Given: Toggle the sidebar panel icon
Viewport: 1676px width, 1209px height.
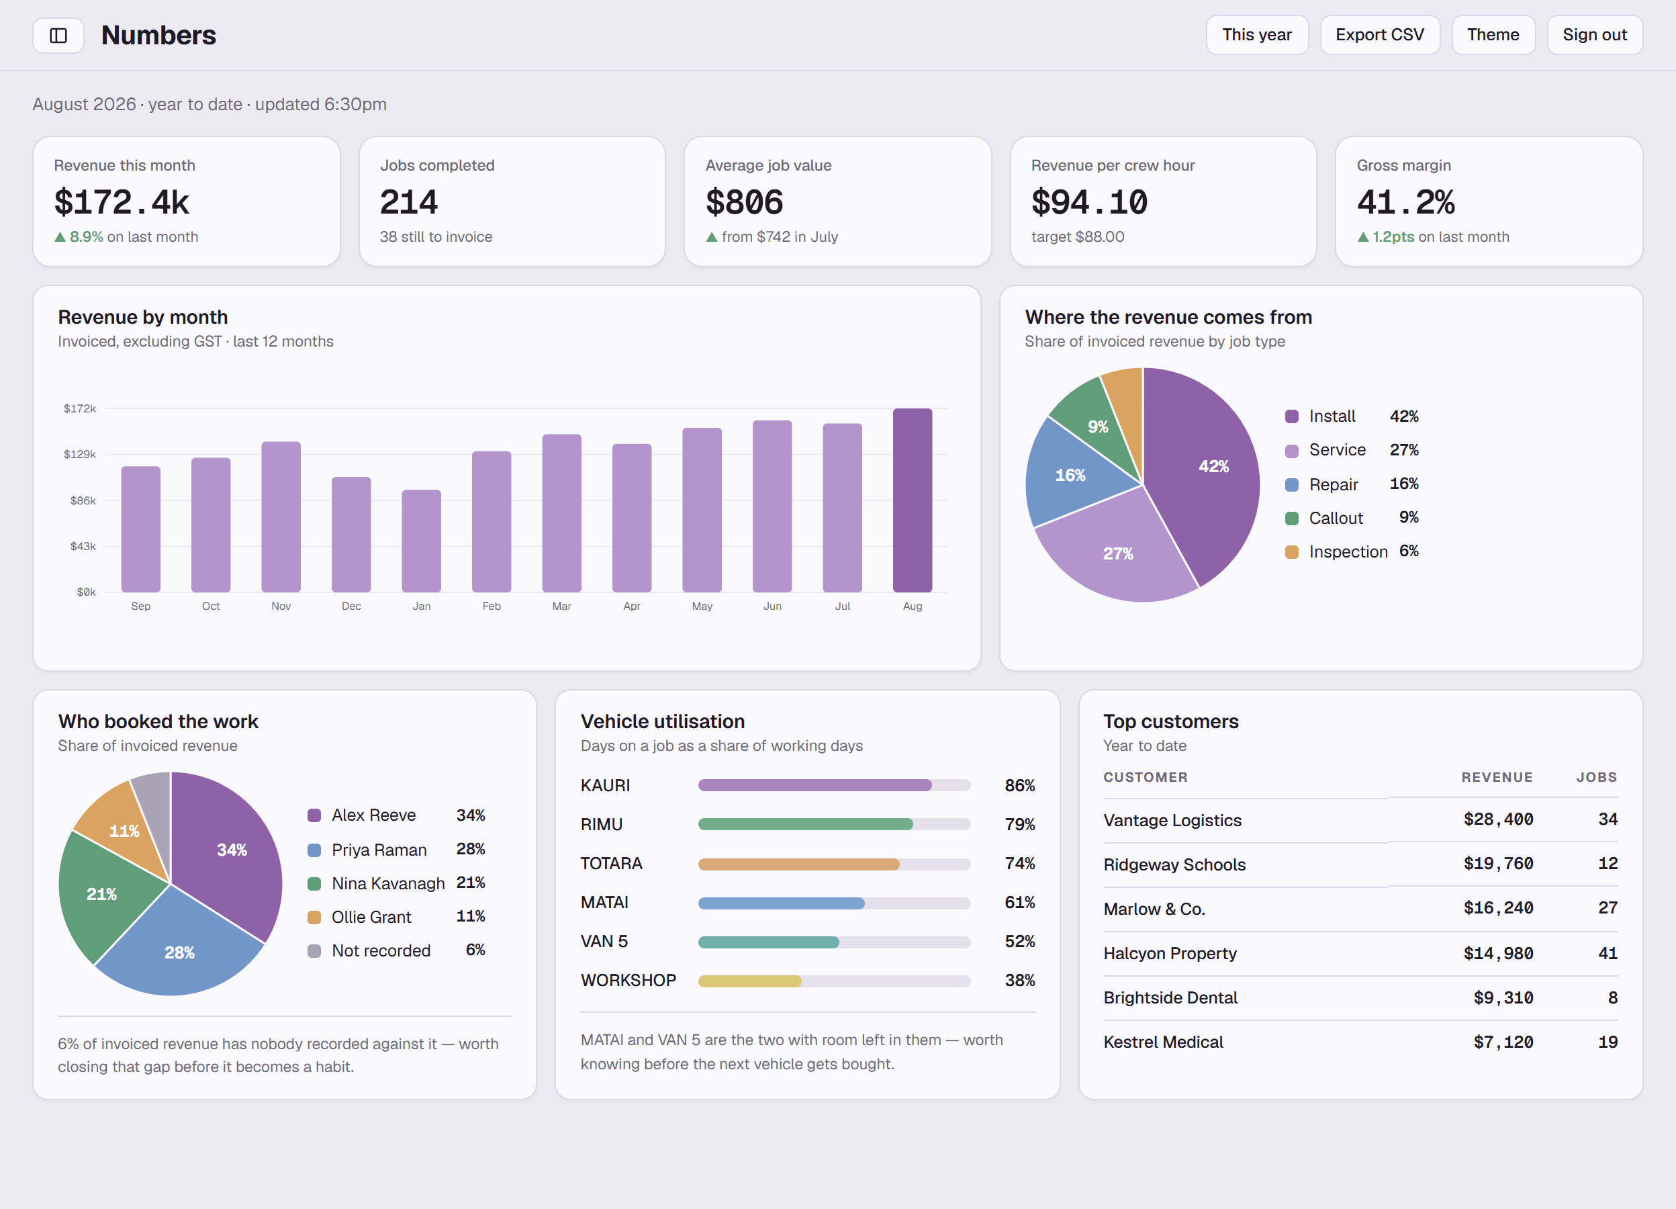Looking at the screenshot, I should [58, 36].
